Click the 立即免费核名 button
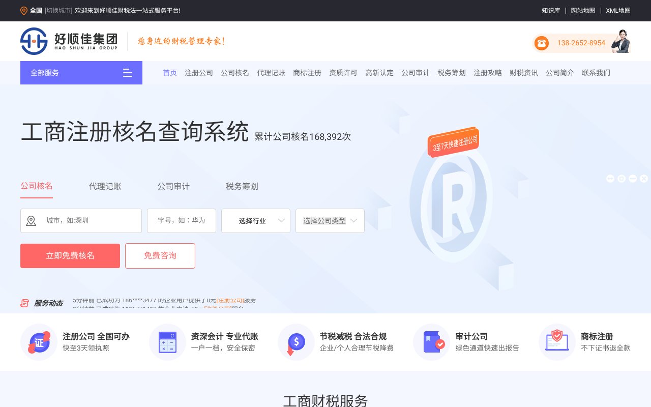Screen dimensions: 651x407 pyautogui.click(x=70, y=256)
